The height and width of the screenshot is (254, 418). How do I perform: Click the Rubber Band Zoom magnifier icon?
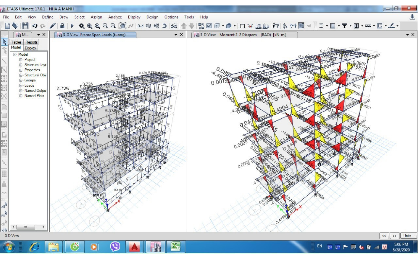(82, 26)
